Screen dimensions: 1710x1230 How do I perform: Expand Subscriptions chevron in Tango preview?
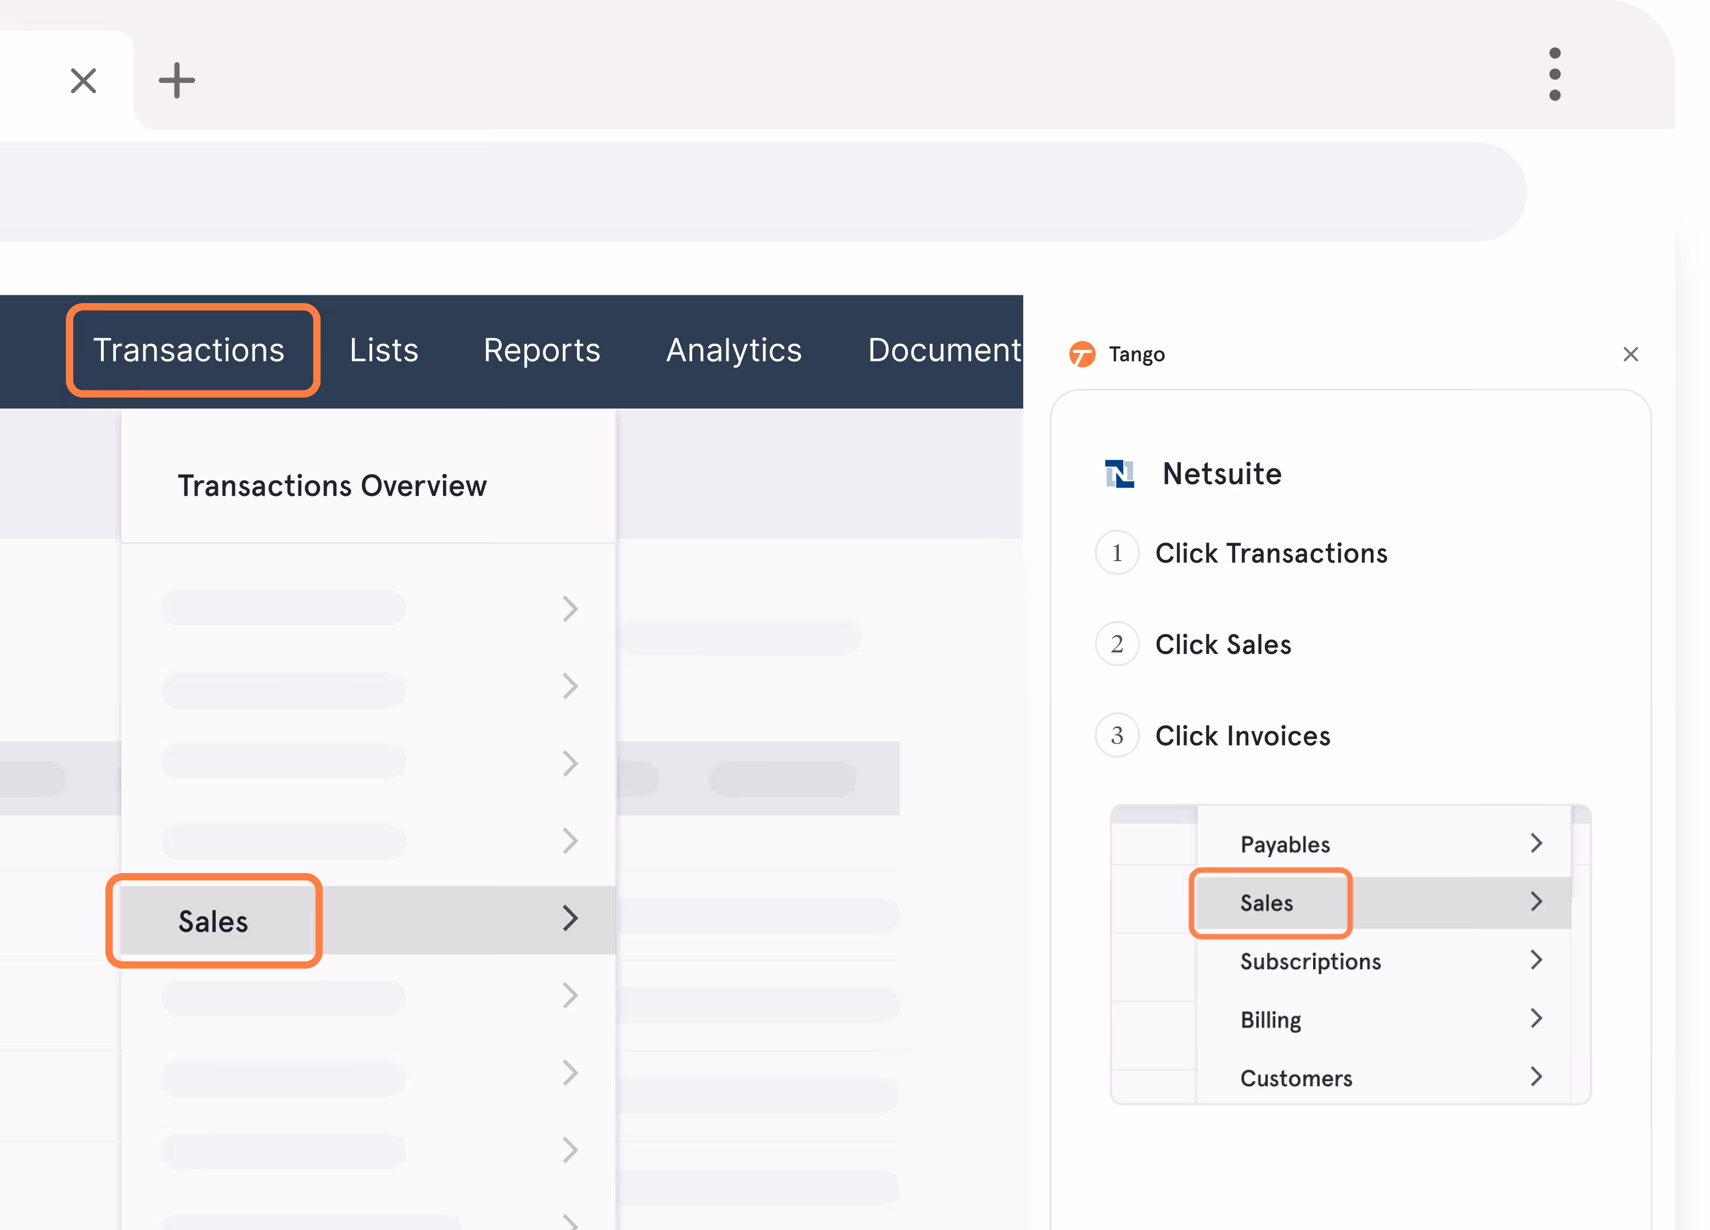(x=1536, y=960)
